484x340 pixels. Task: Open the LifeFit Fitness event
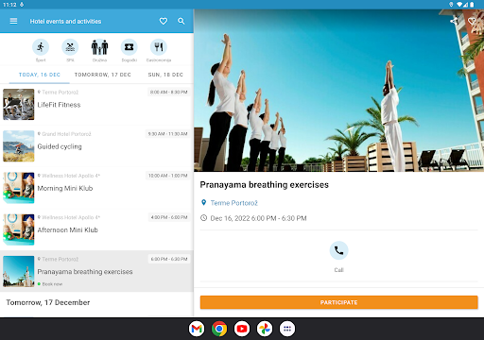(96, 105)
